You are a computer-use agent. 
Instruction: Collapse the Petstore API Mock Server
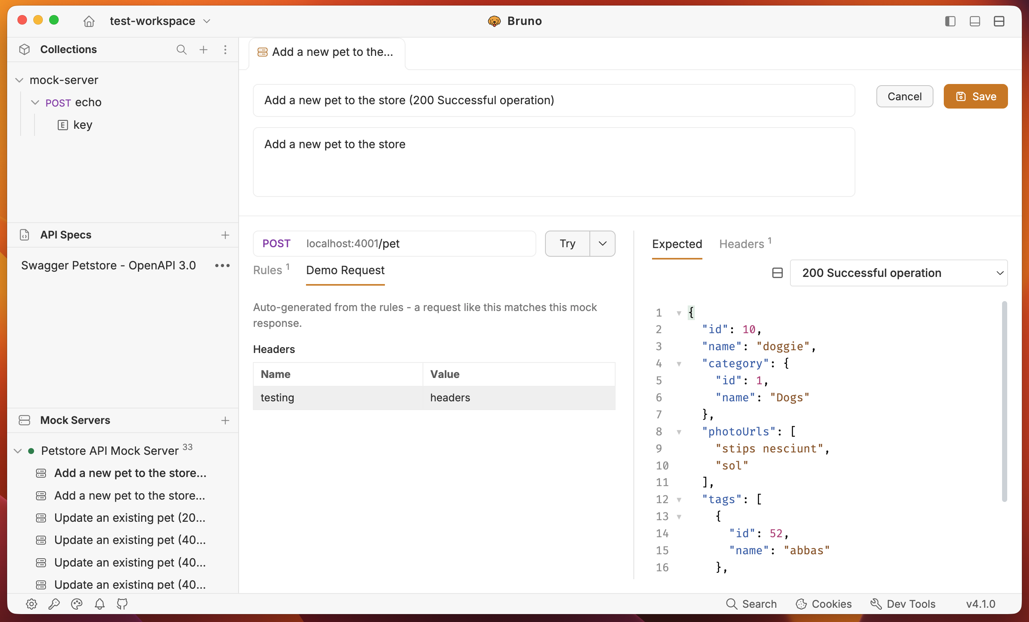pos(17,451)
